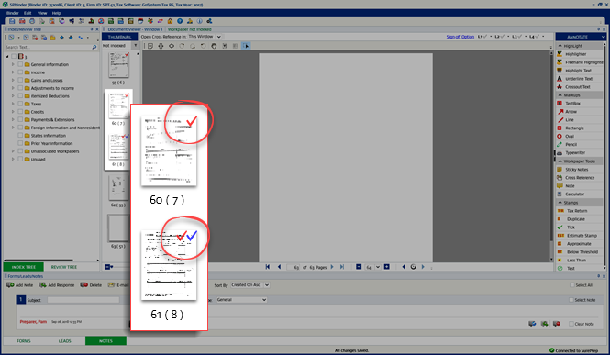Image resolution: width=610 pixels, height=355 pixels.
Task: Open the Binder menu
Action: (13, 13)
